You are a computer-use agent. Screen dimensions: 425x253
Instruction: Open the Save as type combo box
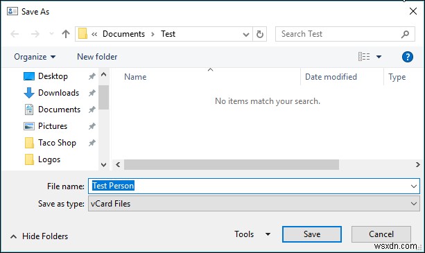coord(254,204)
